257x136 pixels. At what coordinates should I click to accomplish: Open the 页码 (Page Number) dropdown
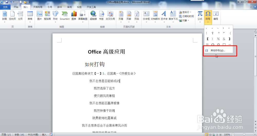point(137,17)
